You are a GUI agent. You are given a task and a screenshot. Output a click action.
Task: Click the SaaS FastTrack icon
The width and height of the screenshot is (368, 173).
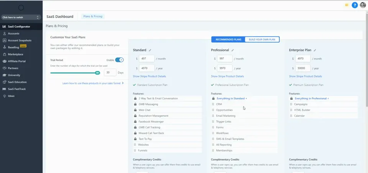(x=4, y=89)
